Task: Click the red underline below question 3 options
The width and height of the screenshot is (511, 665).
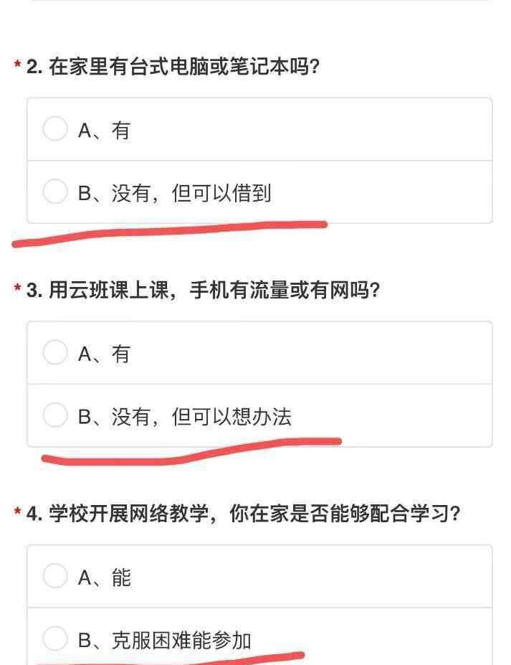Action: tap(191, 451)
